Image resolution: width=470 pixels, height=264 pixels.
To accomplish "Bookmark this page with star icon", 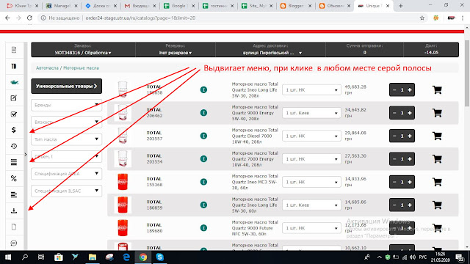I will [x=422, y=18].
